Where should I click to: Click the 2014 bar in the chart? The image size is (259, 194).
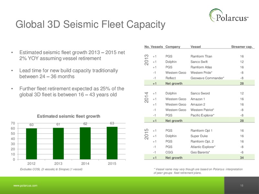pos(85,143)
